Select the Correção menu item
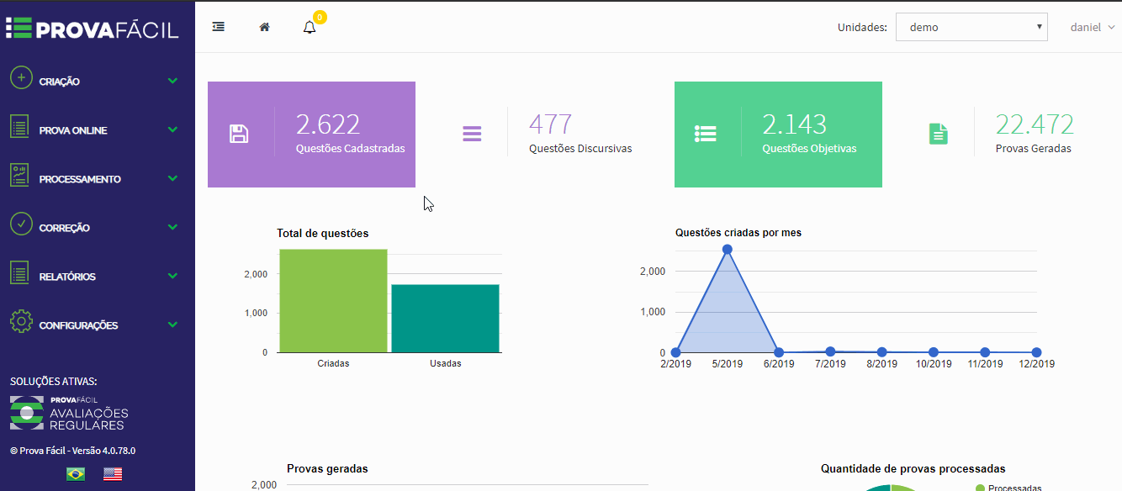Image resolution: width=1122 pixels, height=491 pixels. (x=65, y=228)
